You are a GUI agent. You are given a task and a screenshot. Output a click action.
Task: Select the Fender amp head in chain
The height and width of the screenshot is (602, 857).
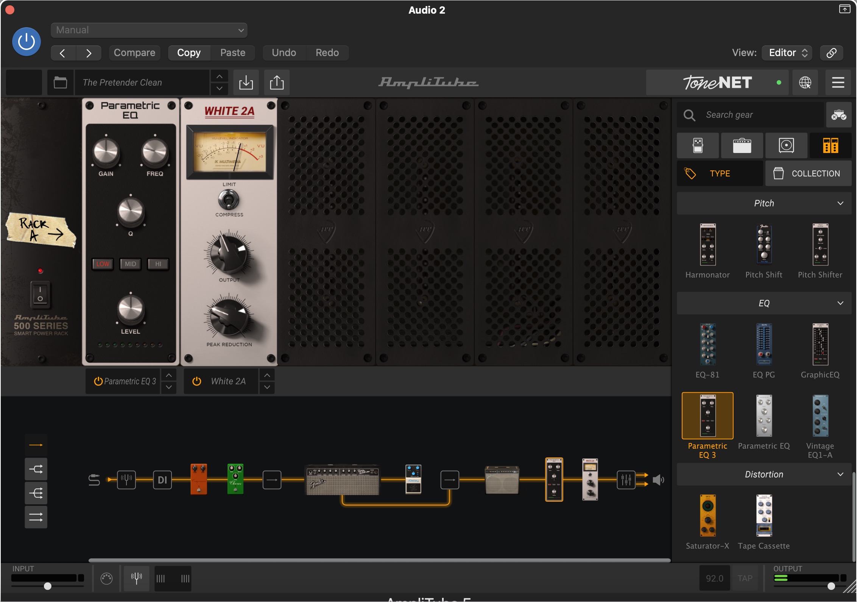pyautogui.click(x=342, y=480)
